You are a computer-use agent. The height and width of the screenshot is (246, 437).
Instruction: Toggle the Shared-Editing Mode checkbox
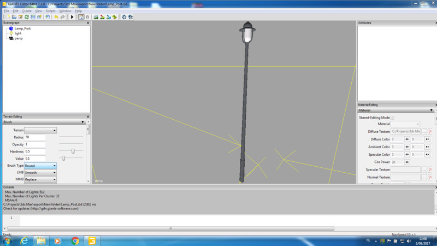point(393,118)
